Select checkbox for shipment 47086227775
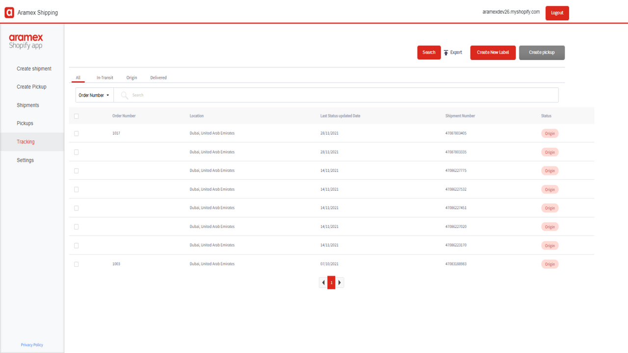The height and width of the screenshot is (353, 628). click(76, 171)
